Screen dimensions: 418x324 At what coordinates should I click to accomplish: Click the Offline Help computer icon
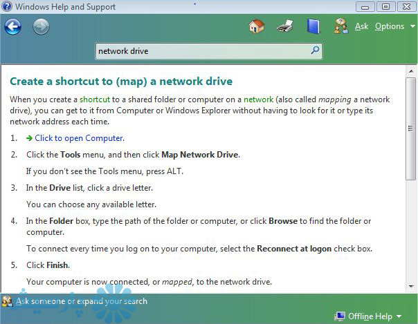pos(340,316)
